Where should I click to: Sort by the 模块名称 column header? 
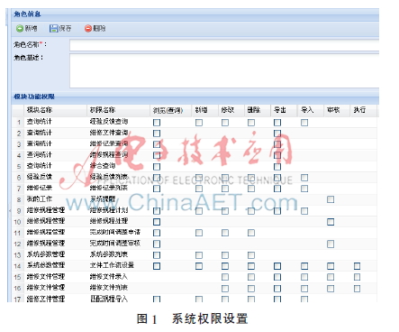(55, 110)
